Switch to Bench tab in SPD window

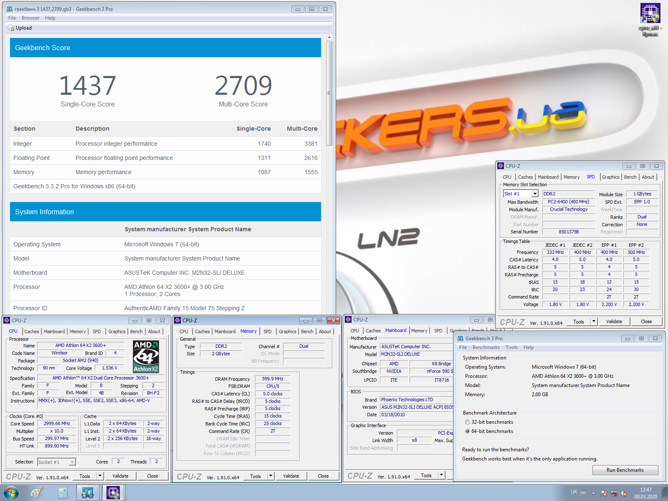pos(630,177)
